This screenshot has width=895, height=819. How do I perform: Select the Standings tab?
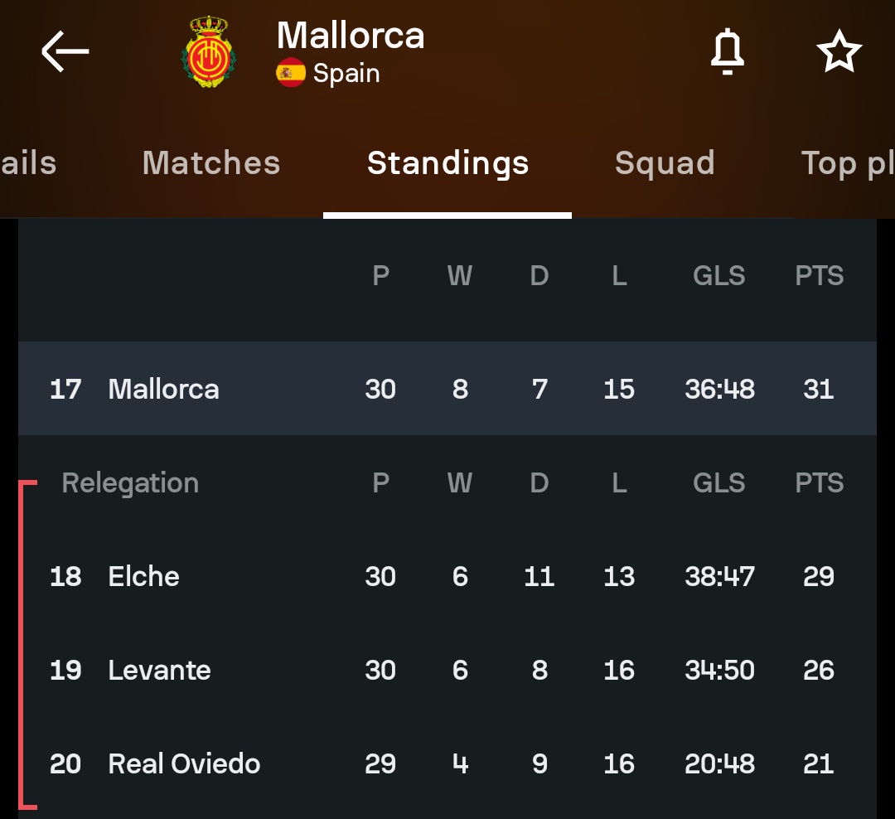(x=447, y=163)
